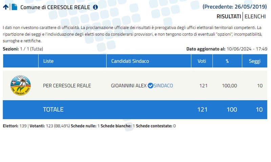Click the Seggi column header
This screenshot has height=162, width=271.
click(254, 61)
